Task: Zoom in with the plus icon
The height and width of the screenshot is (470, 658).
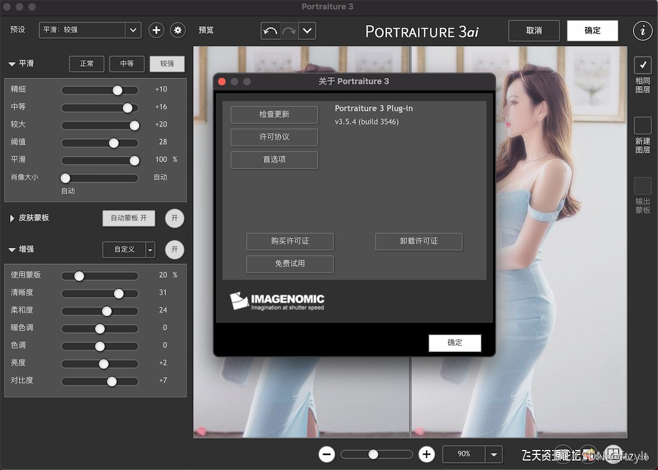Action: coord(427,454)
